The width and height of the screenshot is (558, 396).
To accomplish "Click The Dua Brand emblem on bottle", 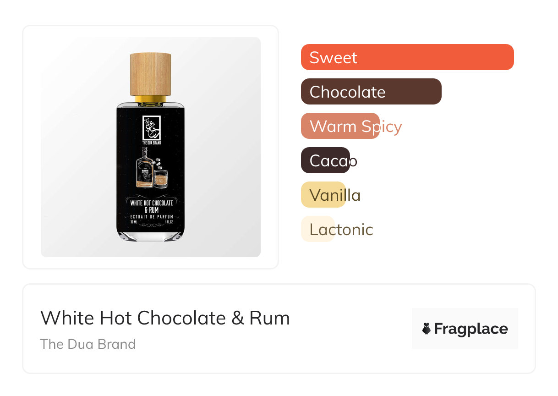I will point(151,128).
